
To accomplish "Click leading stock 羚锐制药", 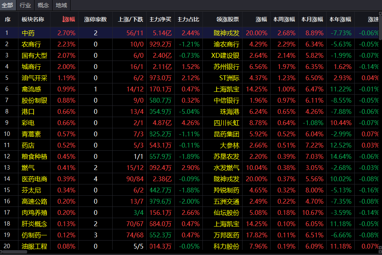I will (x=226, y=190).
